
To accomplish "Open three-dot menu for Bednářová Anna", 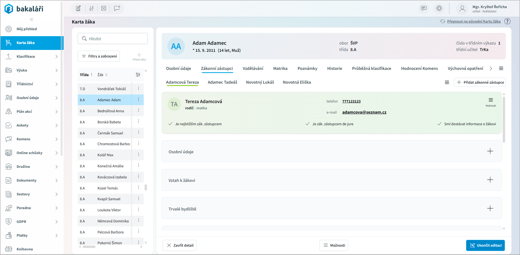I will tap(138, 110).
